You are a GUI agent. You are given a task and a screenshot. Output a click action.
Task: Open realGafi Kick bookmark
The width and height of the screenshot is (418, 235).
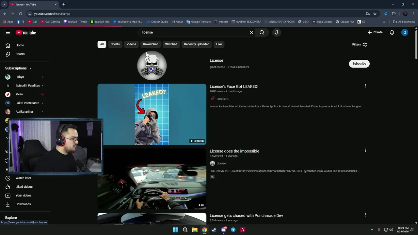click(x=100, y=22)
